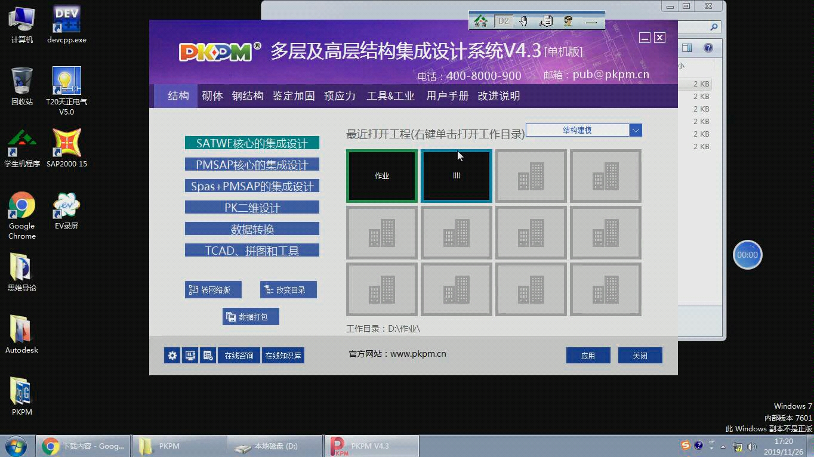Screen dimensions: 814x457
Task: Select PMSAP核心的集成设计 module
Action: point(252,165)
